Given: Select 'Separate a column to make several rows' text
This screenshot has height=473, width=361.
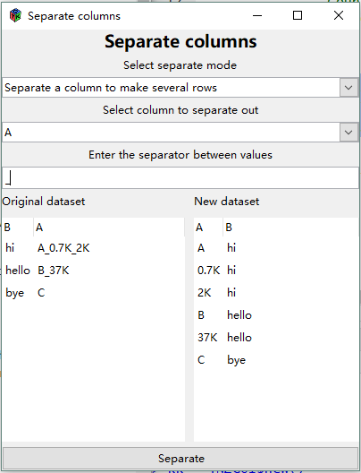Looking at the screenshot, I should [x=111, y=88].
